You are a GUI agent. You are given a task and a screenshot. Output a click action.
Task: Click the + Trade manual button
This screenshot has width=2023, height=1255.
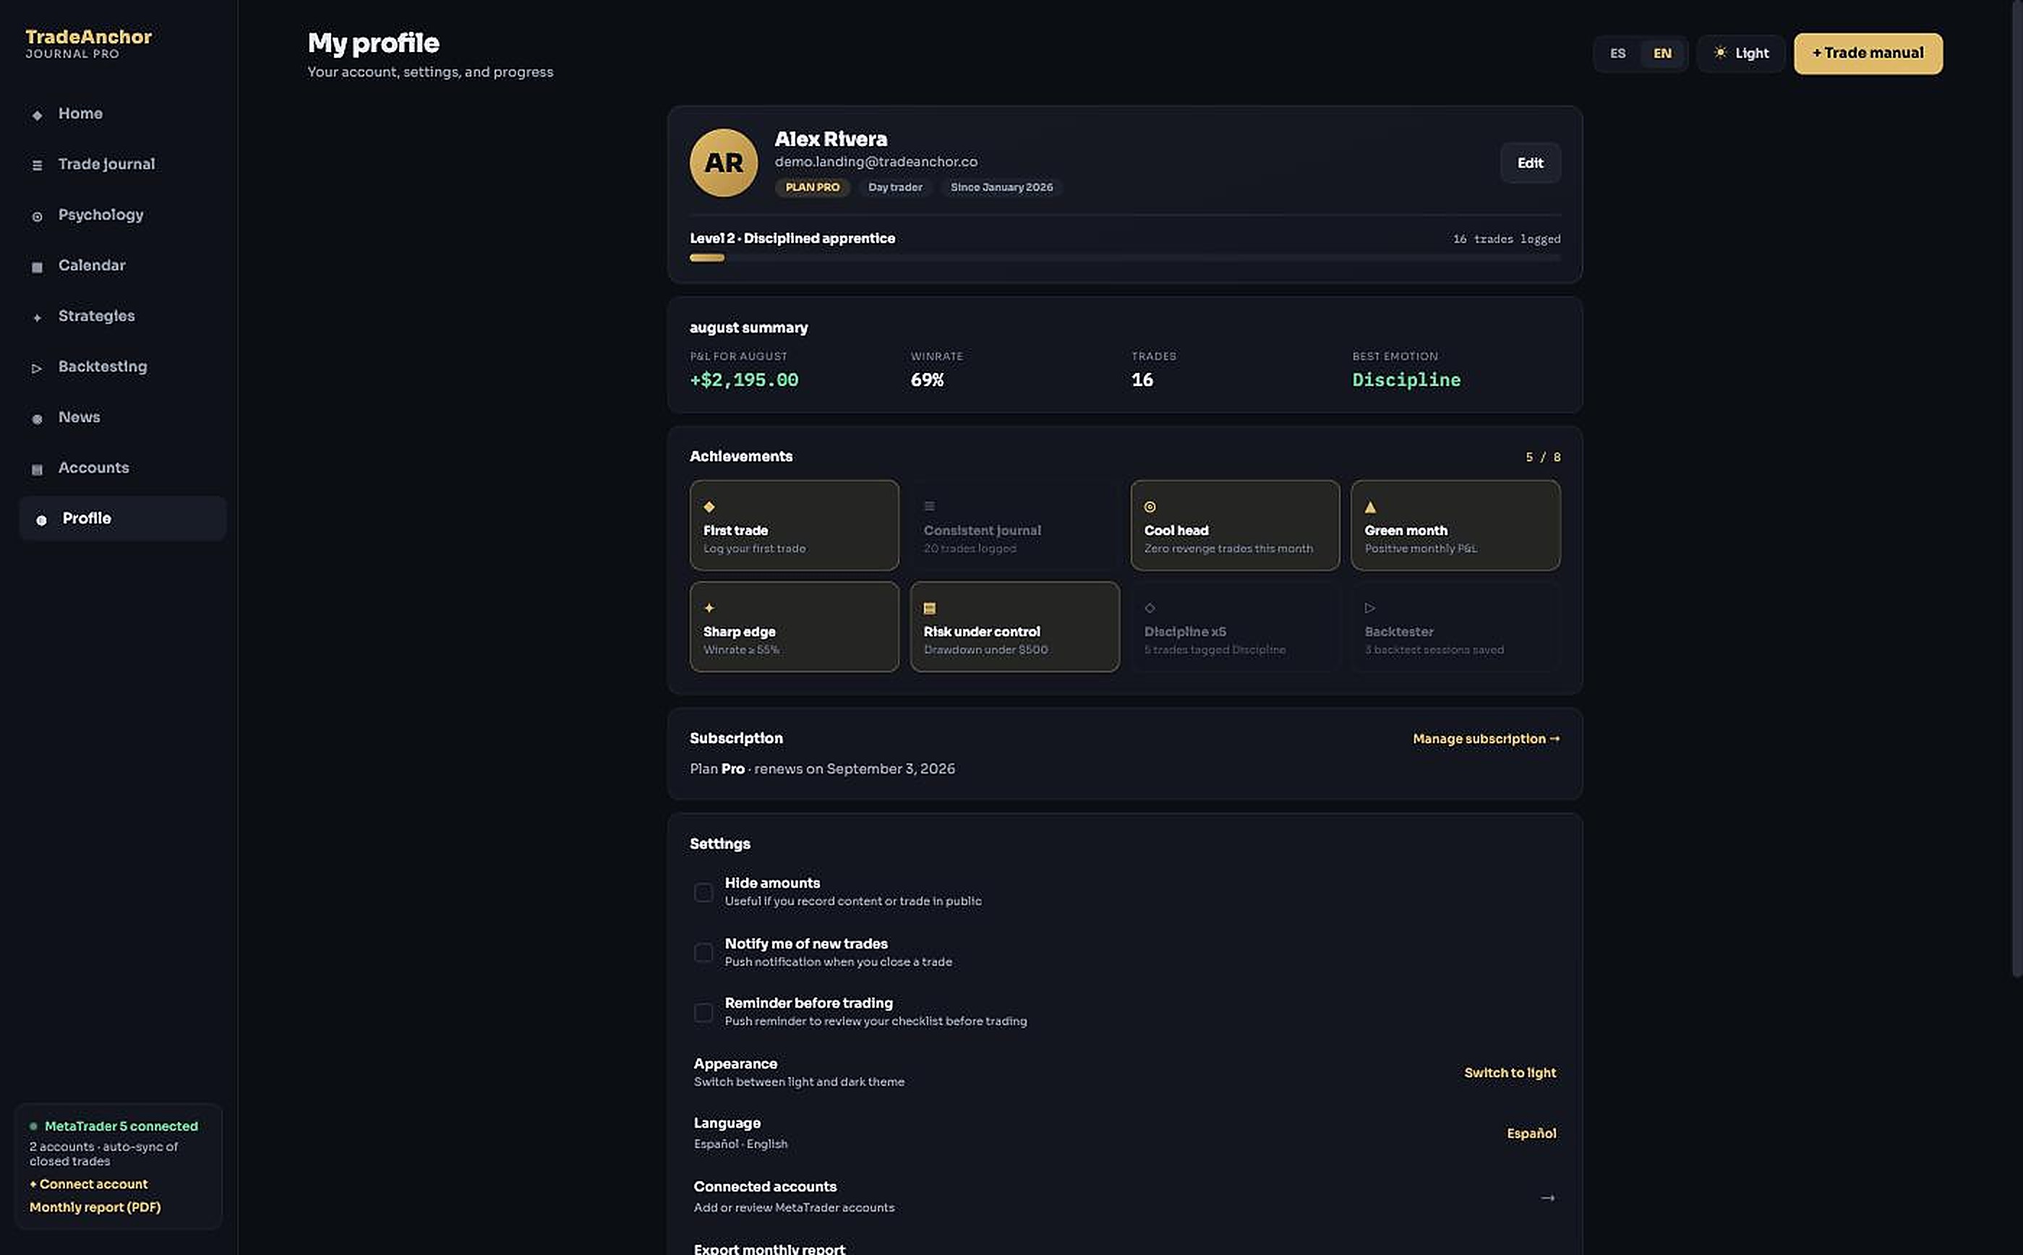pyautogui.click(x=1868, y=53)
